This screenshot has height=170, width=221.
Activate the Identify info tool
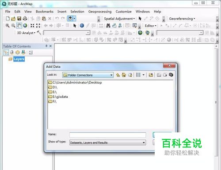pos(82,26)
